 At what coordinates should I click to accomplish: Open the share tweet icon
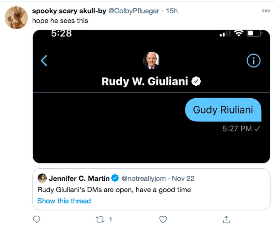(227, 219)
